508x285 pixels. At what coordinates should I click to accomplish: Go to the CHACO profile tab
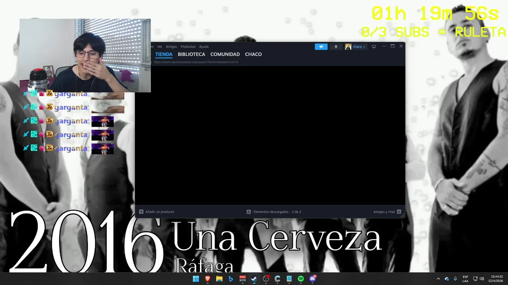click(x=253, y=54)
